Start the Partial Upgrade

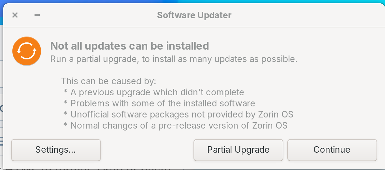click(238, 150)
